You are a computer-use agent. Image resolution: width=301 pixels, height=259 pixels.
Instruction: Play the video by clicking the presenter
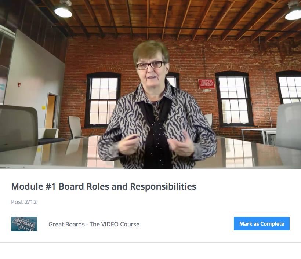point(156,107)
